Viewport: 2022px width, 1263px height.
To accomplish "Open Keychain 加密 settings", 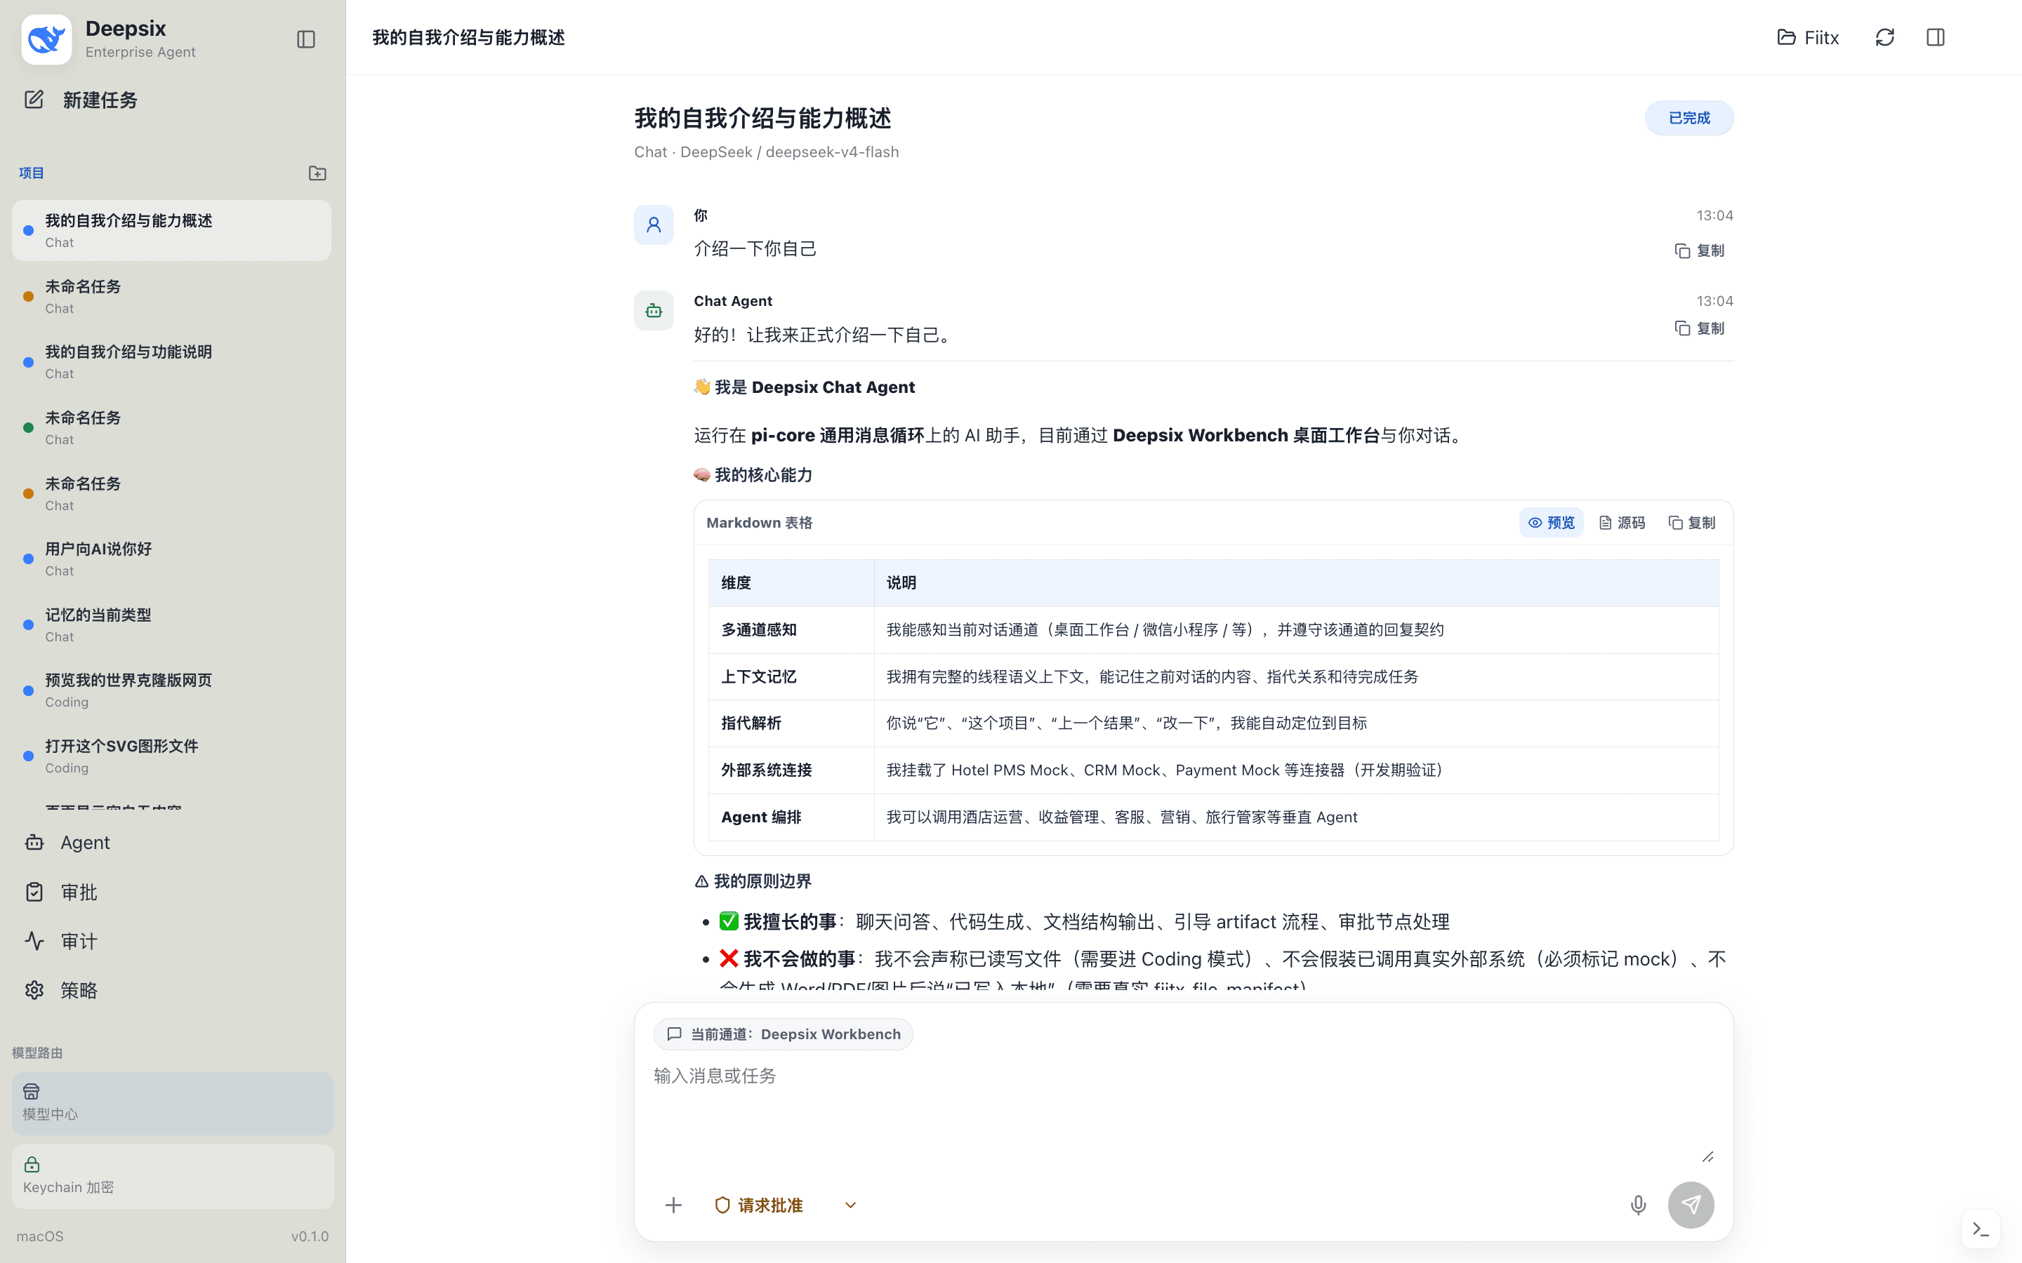I will (x=172, y=1176).
